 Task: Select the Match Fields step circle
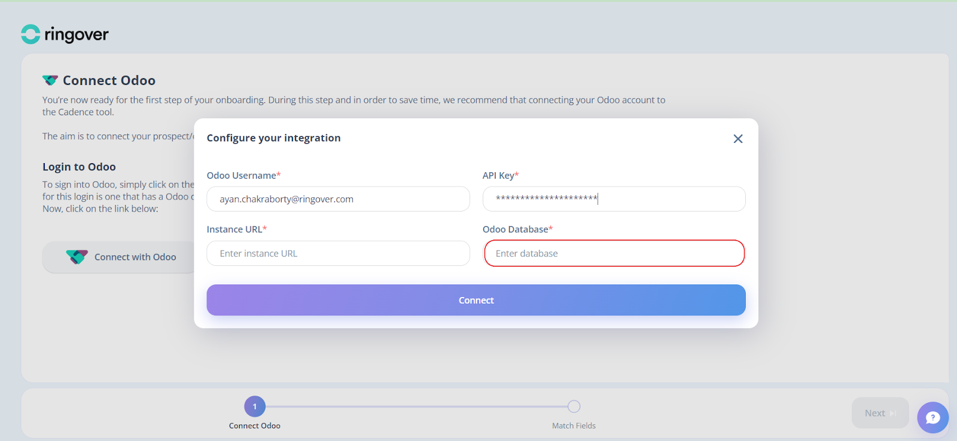(x=574, y=406)
